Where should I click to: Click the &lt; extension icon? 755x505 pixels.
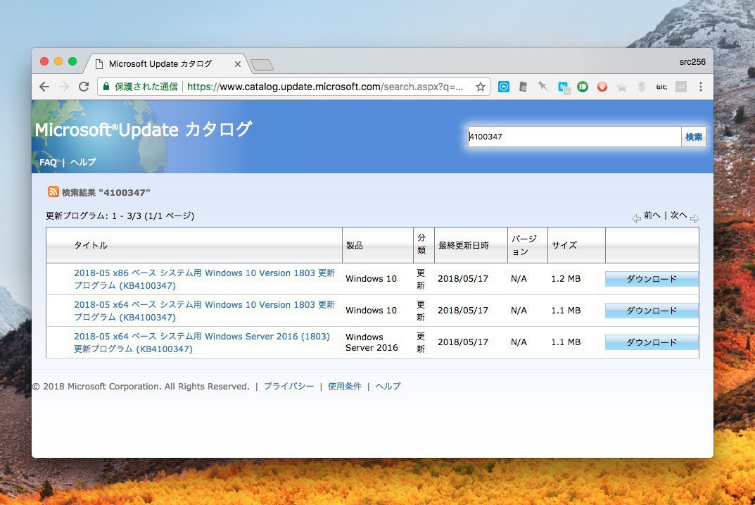point(661,87)
